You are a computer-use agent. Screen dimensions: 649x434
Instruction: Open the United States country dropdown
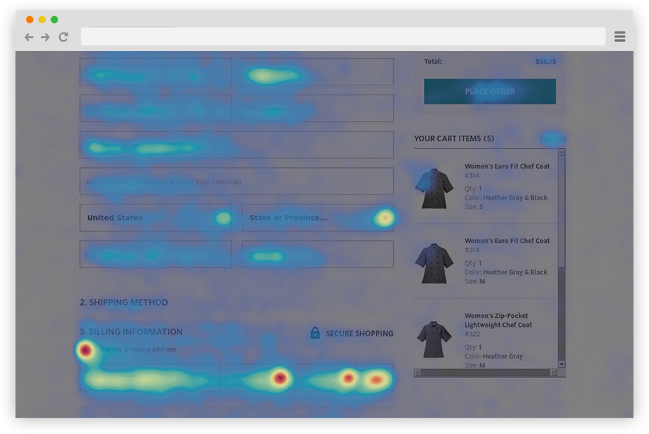pos(156,218)
